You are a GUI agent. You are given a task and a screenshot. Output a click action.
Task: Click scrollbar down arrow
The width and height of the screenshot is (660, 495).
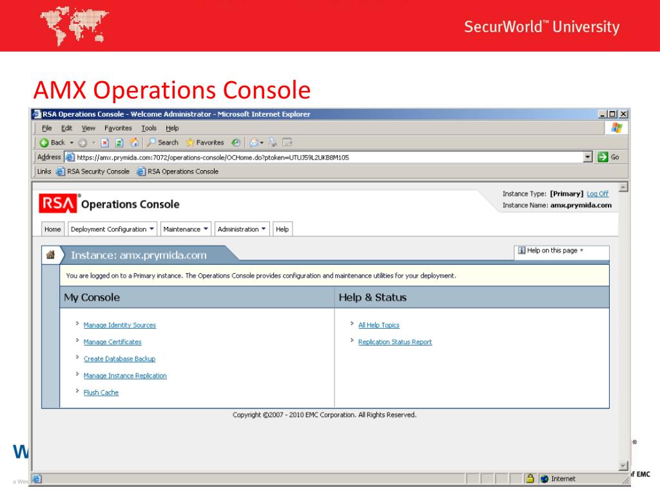point(623,465)
